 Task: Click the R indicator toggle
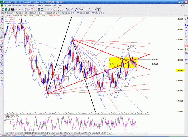tap(9, 16)
